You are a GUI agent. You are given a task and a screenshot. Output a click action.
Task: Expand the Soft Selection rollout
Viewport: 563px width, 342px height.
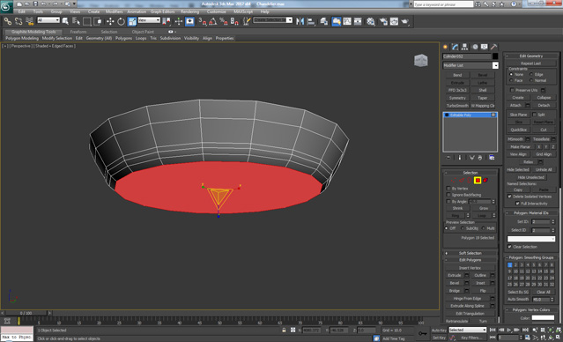(x=470, y=253)
